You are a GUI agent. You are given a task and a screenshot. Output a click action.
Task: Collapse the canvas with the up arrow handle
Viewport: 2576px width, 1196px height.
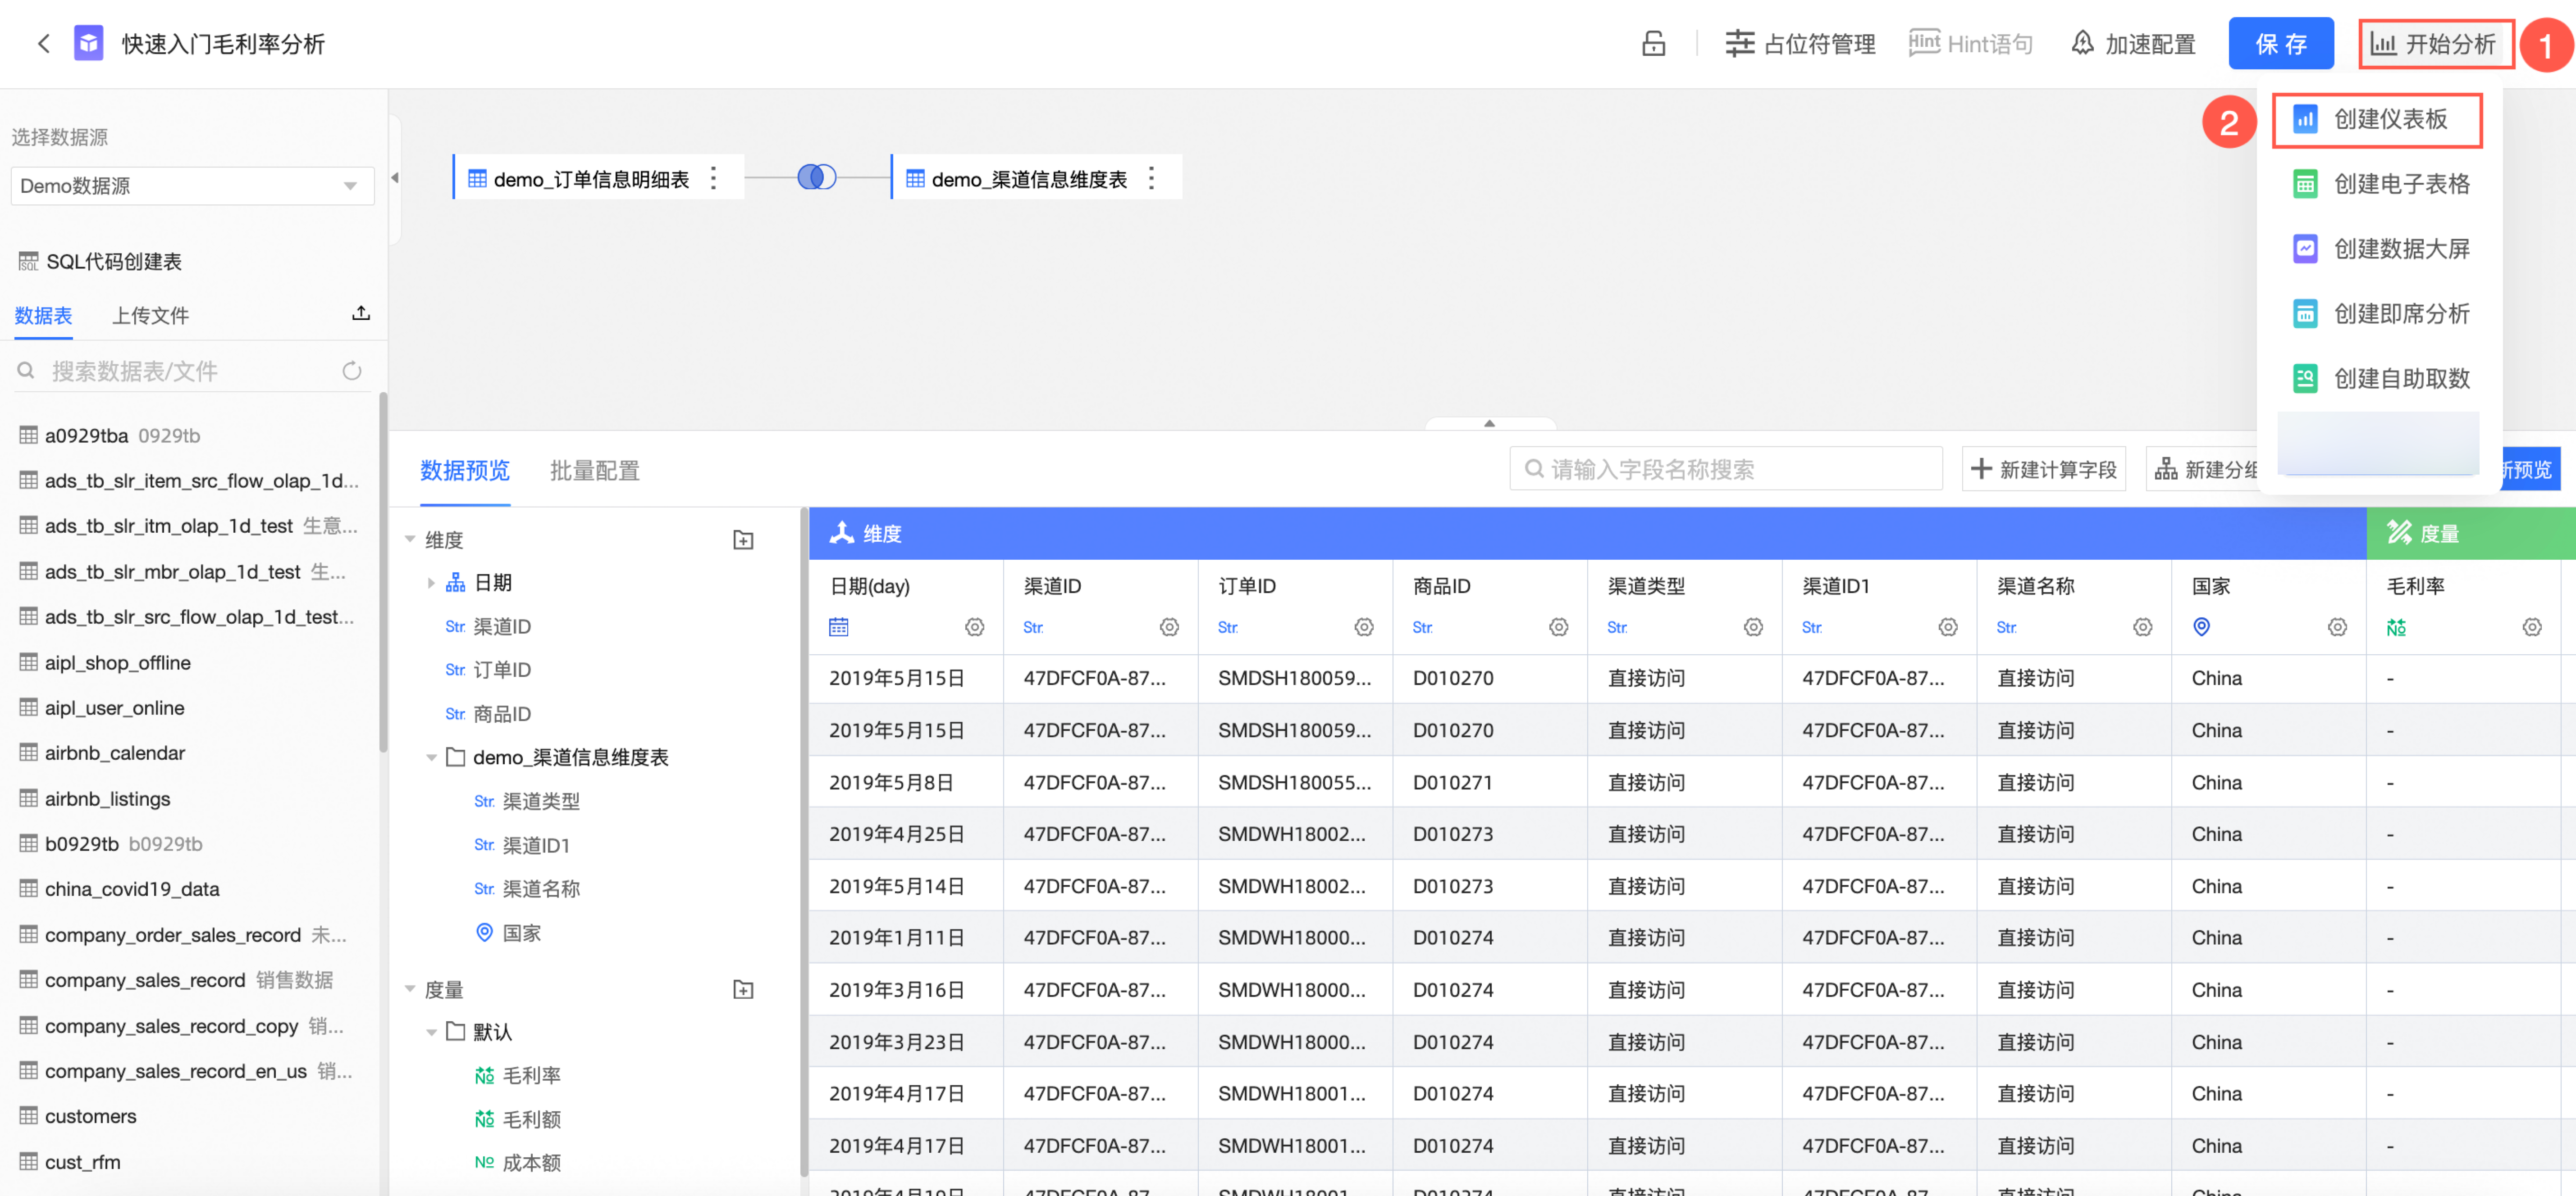tap(1489, 424)
